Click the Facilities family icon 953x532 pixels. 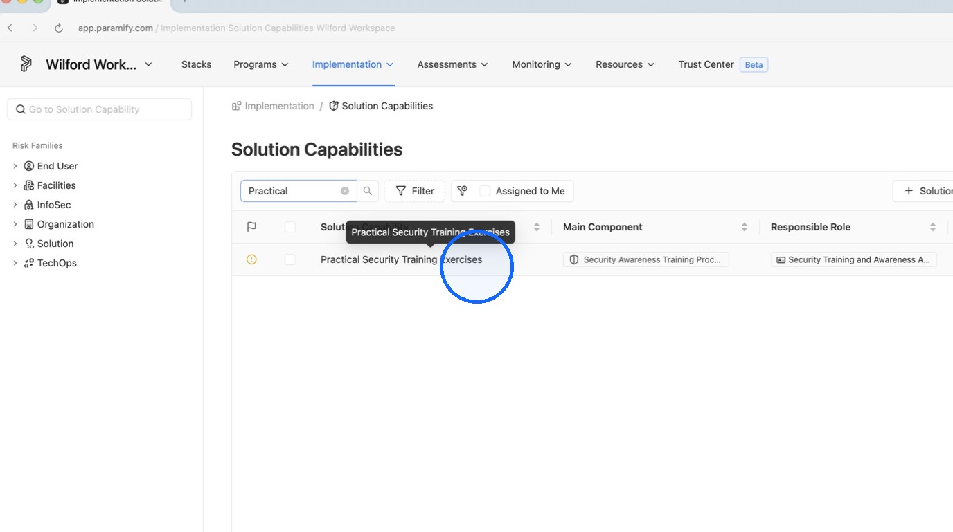click(29, 185)
